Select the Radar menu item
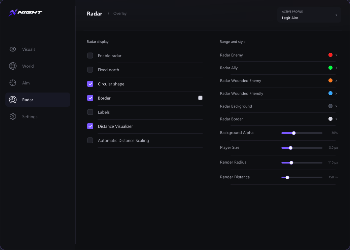Viewport: 350px width, 250px height. (38, 100)
